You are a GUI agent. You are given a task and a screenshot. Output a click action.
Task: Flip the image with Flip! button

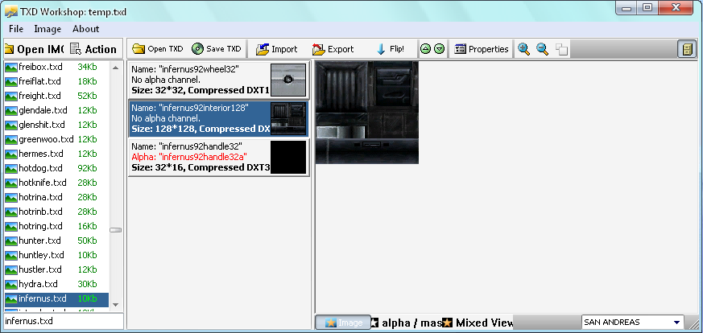click(x=390, y=49)
